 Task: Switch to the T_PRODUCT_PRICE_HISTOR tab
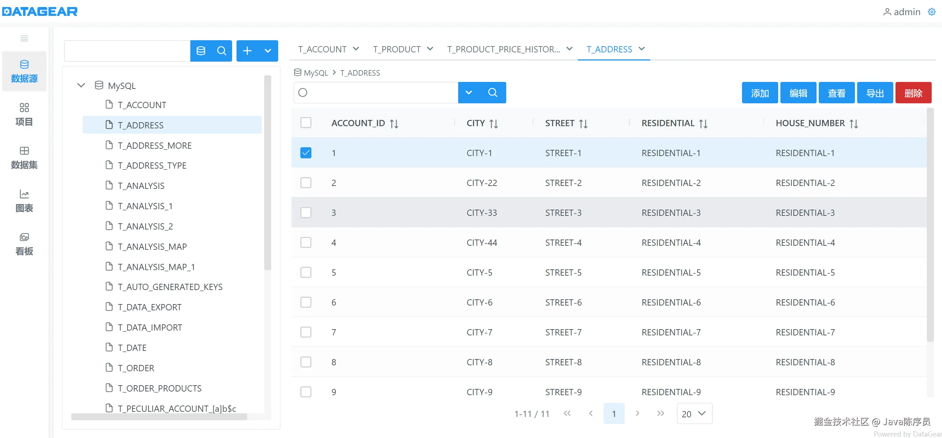[x=503, y=49]
